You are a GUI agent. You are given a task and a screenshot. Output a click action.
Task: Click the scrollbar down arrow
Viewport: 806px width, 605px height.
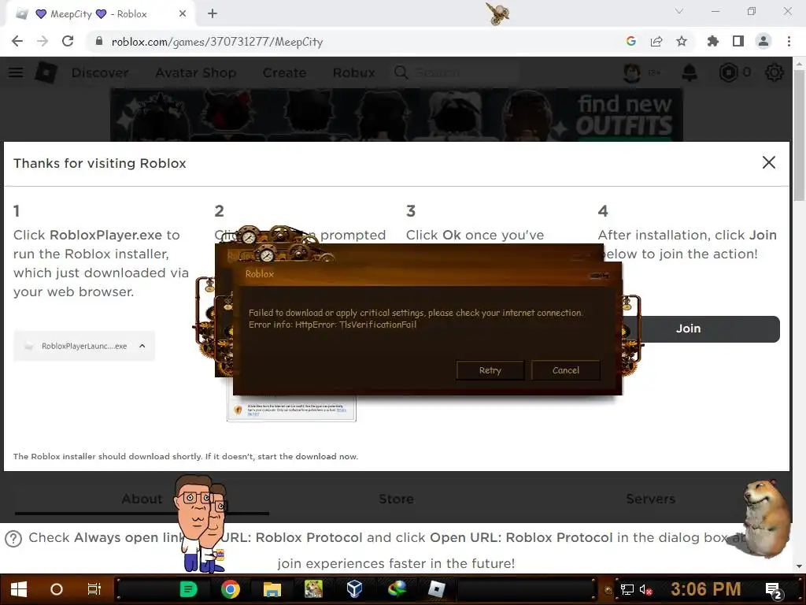tap(799, 566)
